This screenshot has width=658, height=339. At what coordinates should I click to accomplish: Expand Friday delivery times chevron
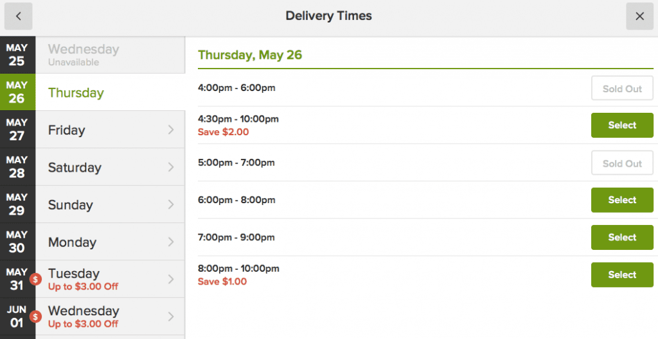171,129
